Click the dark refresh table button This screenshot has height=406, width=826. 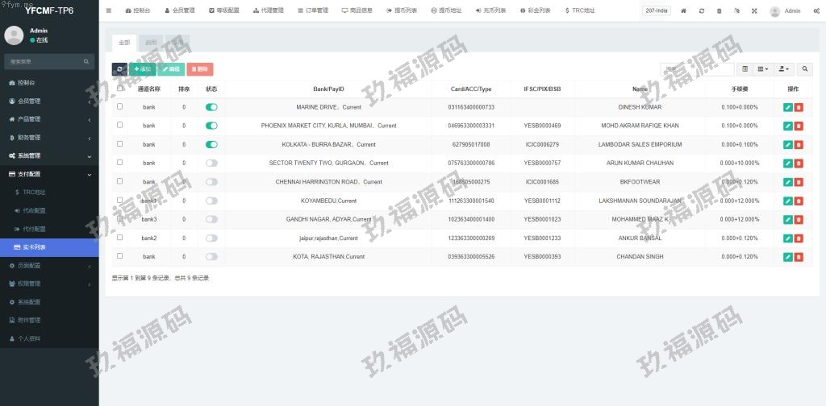pyautogui.click(x=119, y=69)
